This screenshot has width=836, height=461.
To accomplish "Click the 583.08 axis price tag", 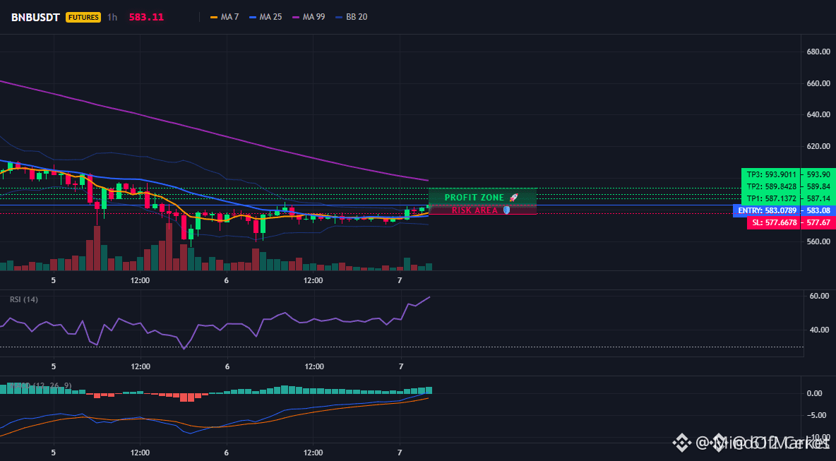I will point(818,210).
